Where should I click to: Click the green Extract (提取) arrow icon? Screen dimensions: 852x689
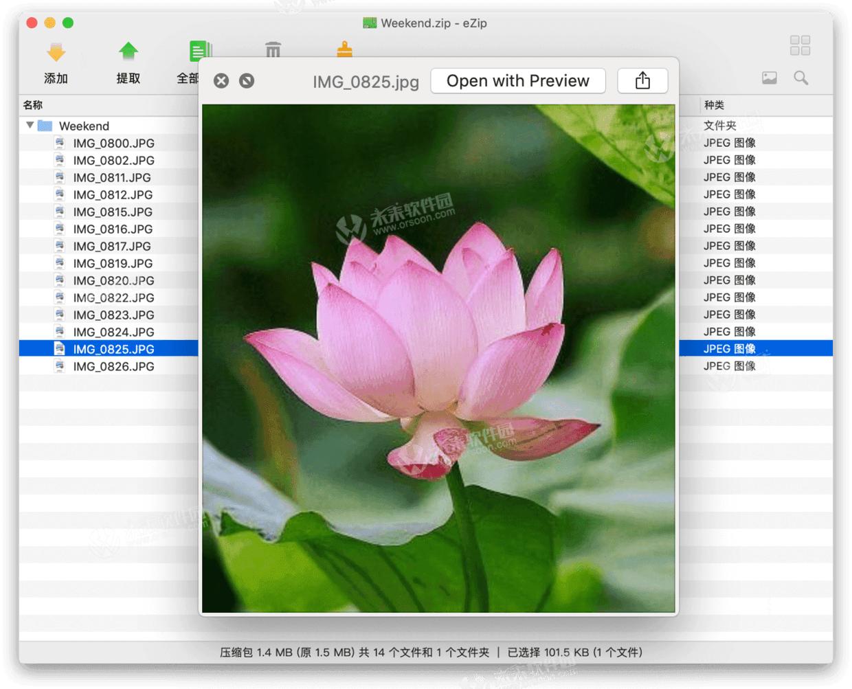click(128, 52)
